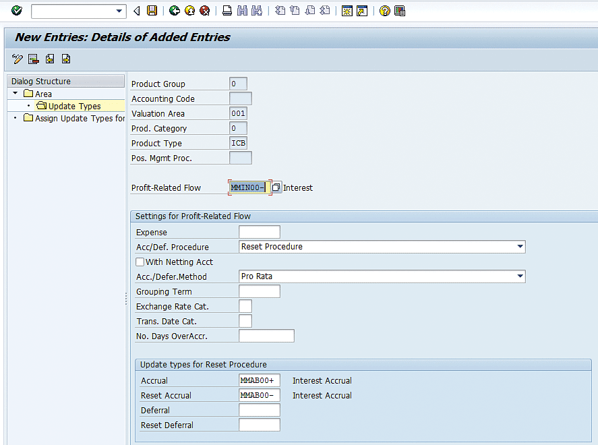
Task: Click the No. Days OverAccr. field
Action: point(266,336)
